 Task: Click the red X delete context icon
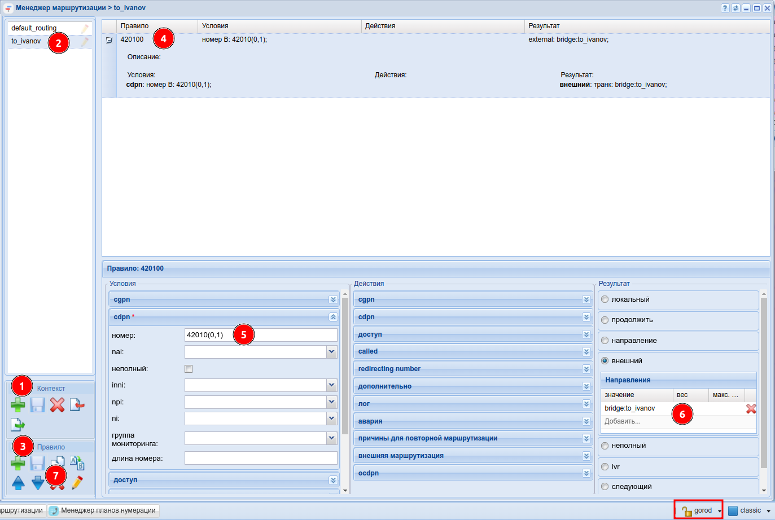coord(57,405)
